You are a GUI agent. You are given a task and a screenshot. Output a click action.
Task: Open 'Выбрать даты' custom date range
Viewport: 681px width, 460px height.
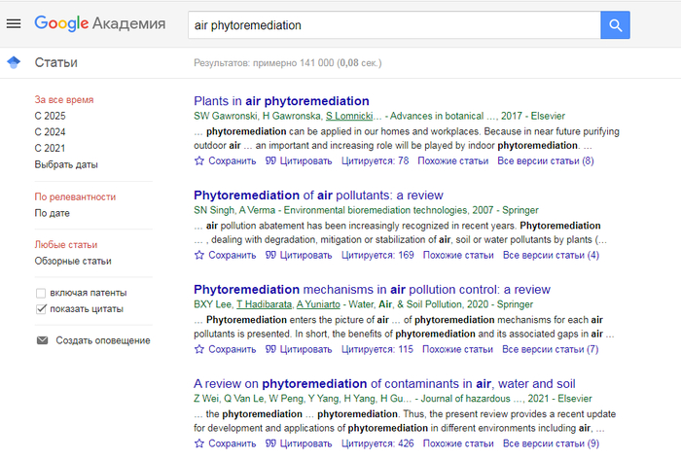tap(66, 164)
